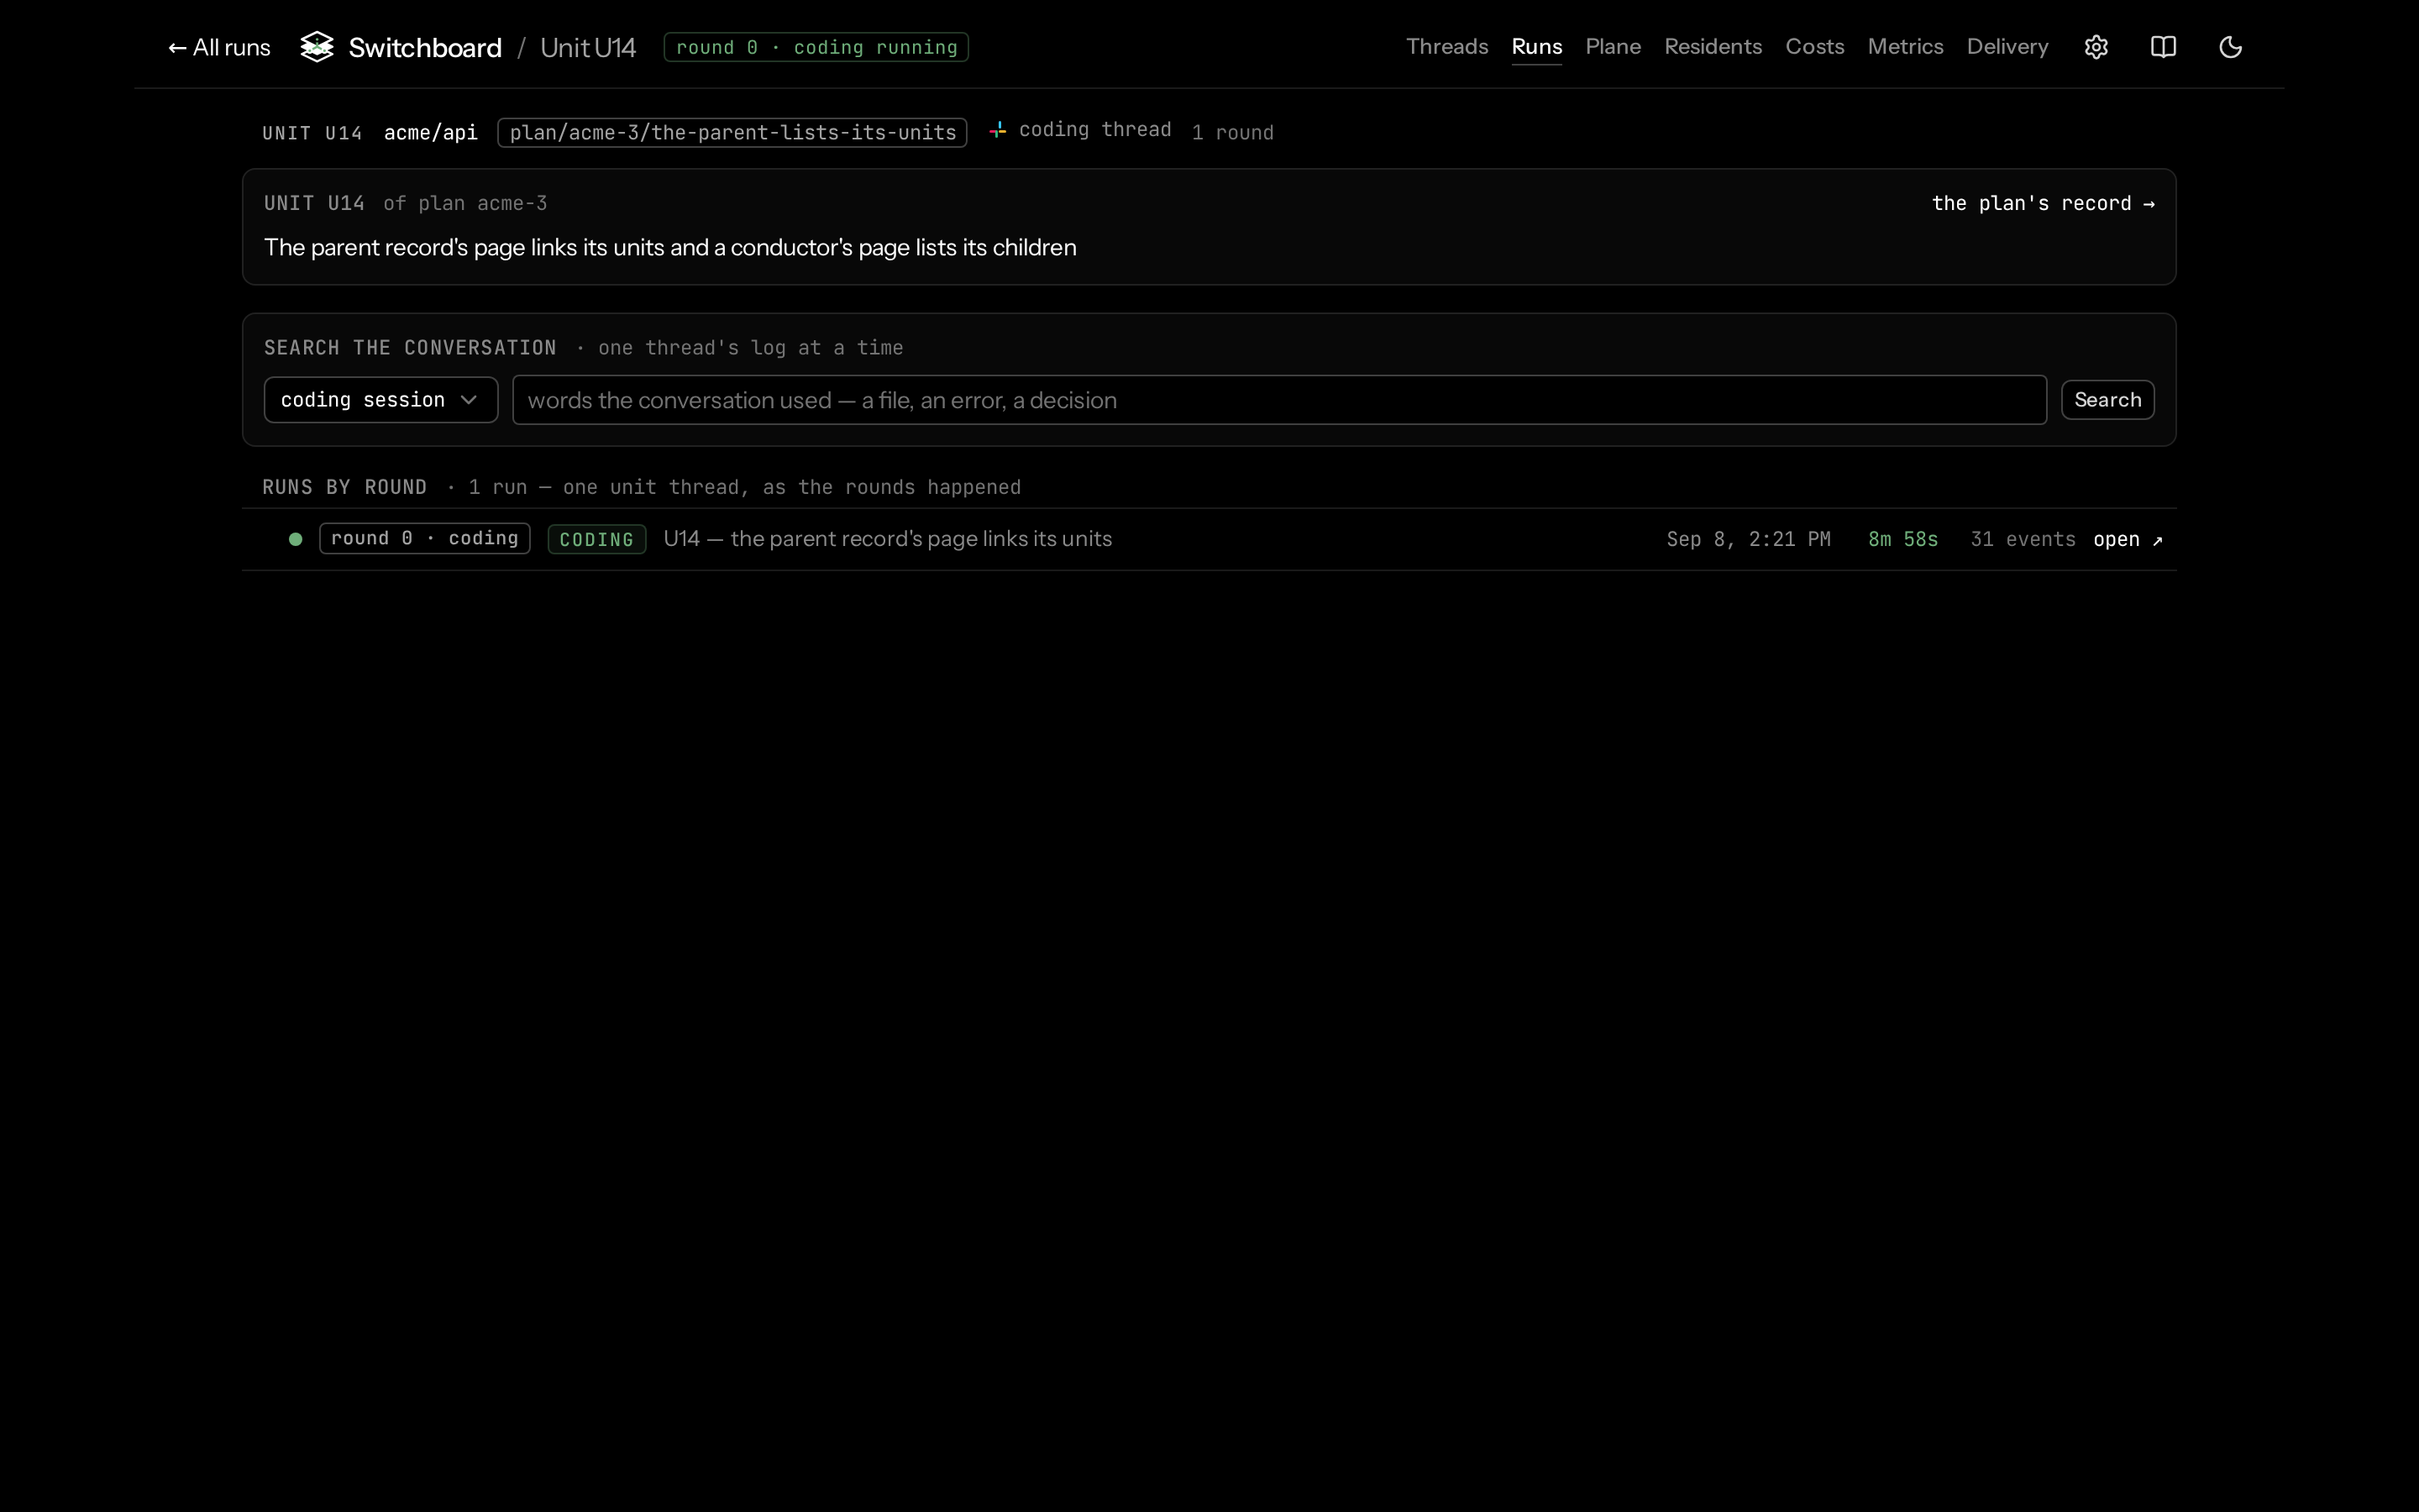Expand the coding session dropdown

[x=380, y=400]
